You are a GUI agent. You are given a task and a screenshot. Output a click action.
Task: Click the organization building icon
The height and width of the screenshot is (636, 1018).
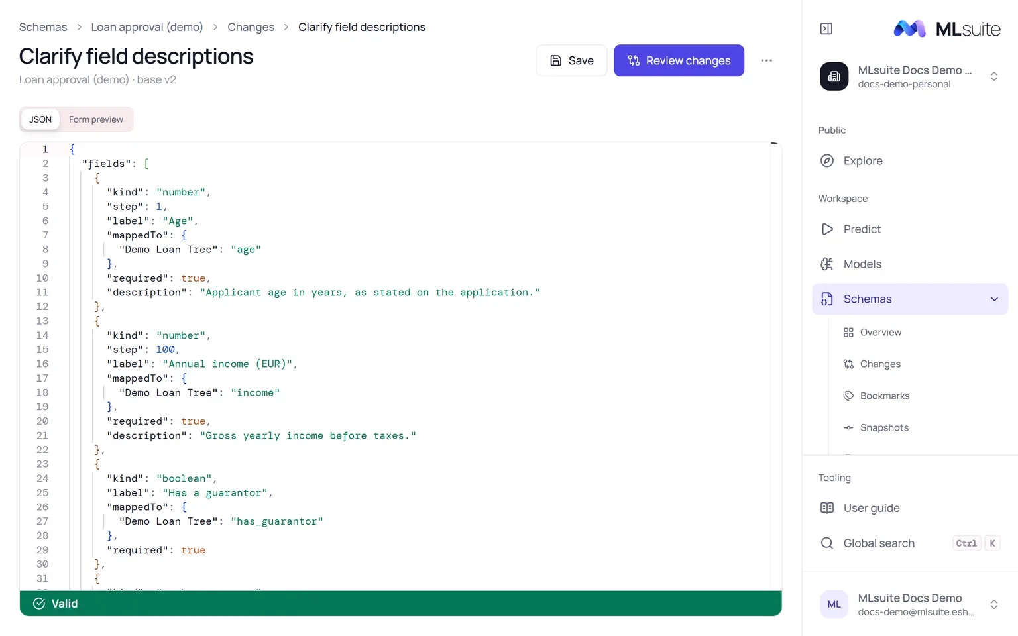[834, 76]
